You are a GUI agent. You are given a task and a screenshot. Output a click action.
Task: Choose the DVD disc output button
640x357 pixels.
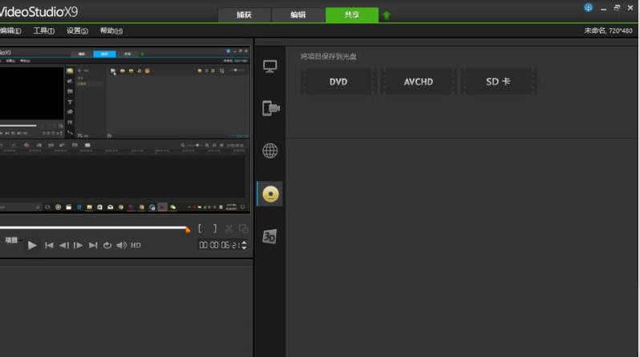coord(338,82)
